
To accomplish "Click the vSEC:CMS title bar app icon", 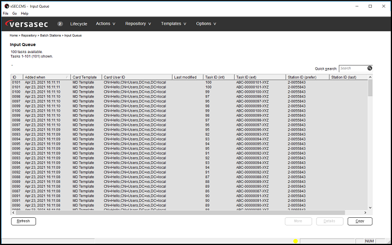I will 5,5.
